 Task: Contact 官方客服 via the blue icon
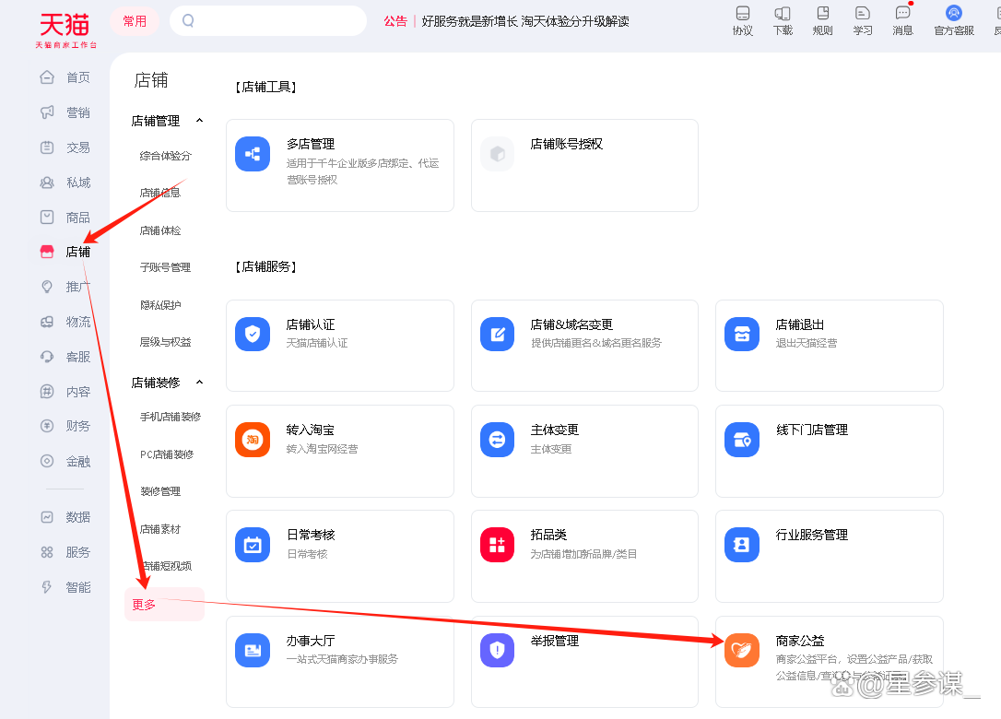click(x=954, y=14)
